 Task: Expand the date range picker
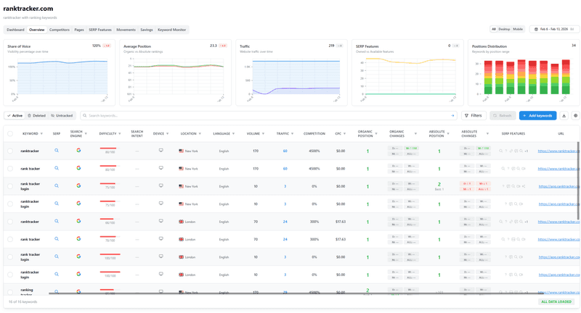click(x=555, y=30)
